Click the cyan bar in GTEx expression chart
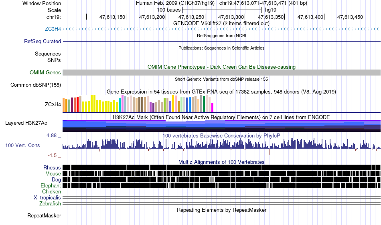This screenshot has height=225, width=381. pos(120,105)
